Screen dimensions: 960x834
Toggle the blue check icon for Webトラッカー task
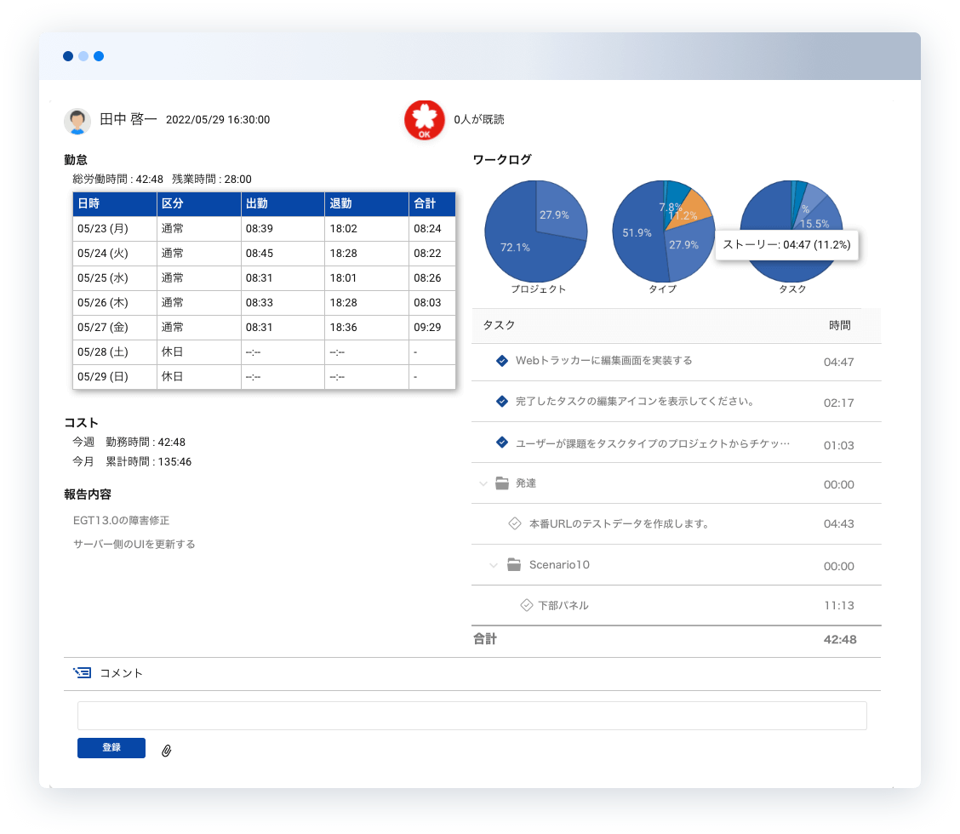point(502,361)
